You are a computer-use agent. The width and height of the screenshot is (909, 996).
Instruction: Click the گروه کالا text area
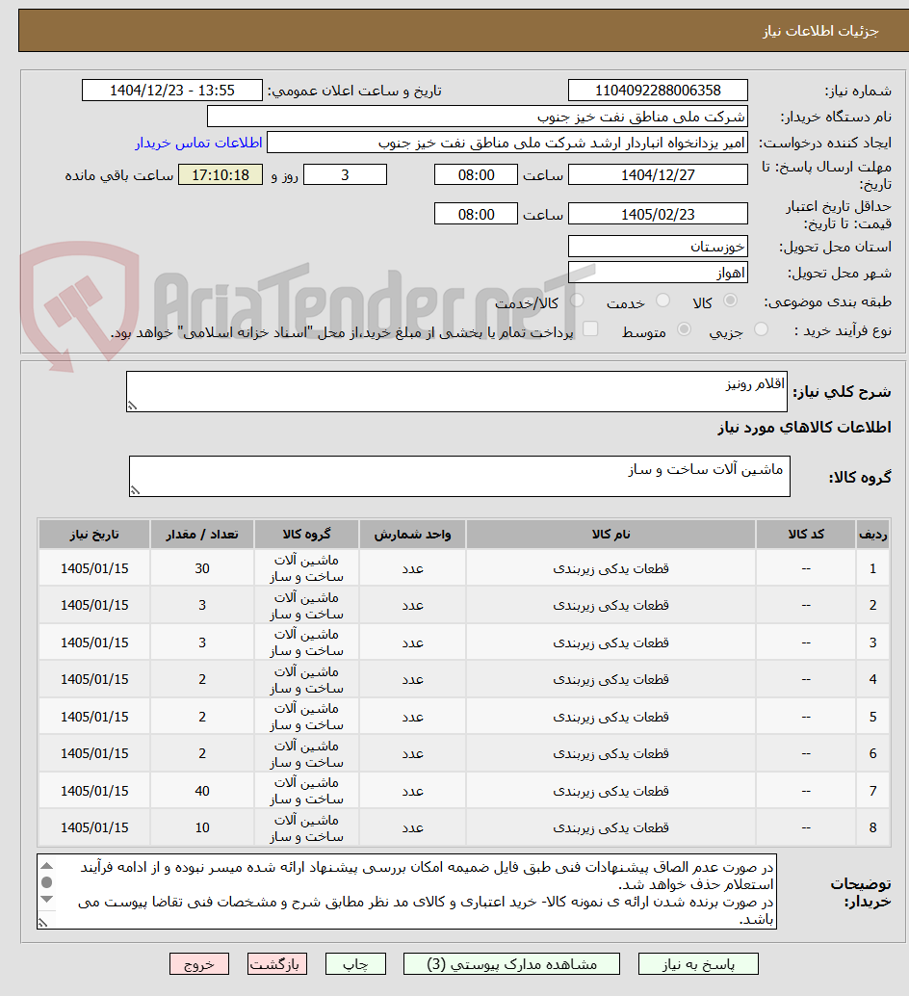459,477
